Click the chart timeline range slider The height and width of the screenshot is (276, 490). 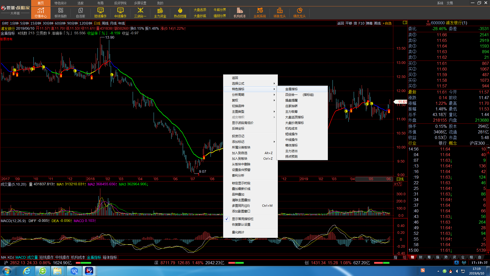tap(374, 179)
